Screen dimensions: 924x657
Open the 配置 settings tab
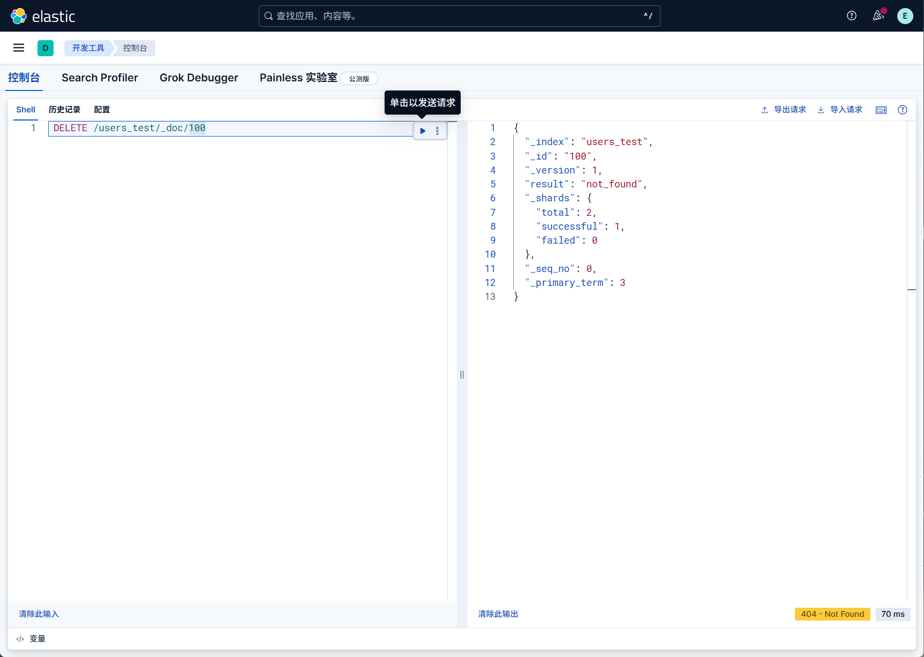tap(102, 110)
